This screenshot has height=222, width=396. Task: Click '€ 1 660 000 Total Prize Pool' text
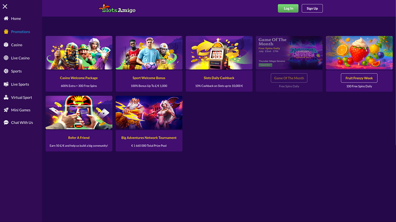(x=149, y=146)
